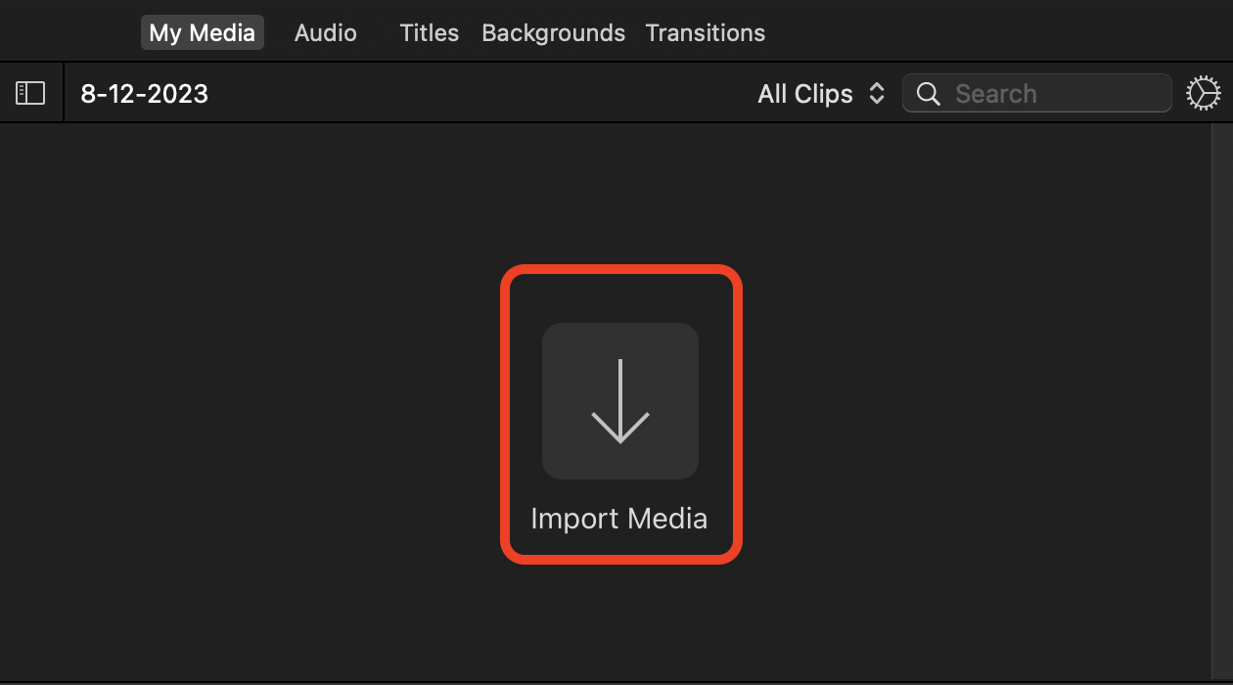Click the search icon inside the search bar
The image size is (1233, 685).
(x=928, y=93)
